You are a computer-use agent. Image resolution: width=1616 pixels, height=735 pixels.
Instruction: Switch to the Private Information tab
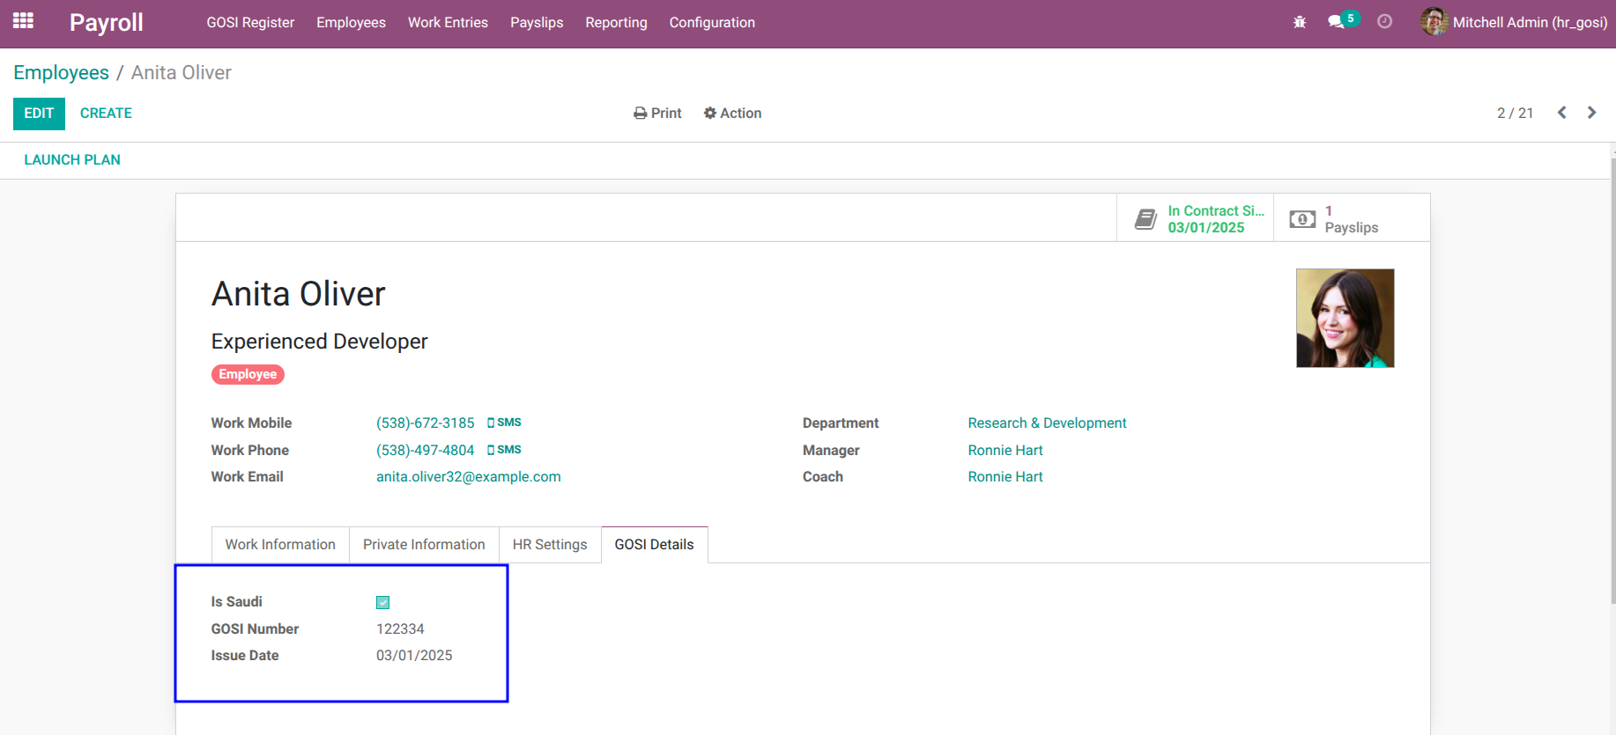(424, 545)
